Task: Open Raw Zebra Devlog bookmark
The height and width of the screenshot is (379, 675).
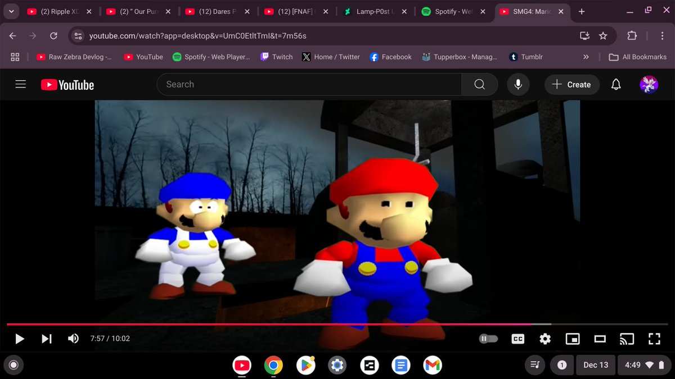Action: point(74,57)
